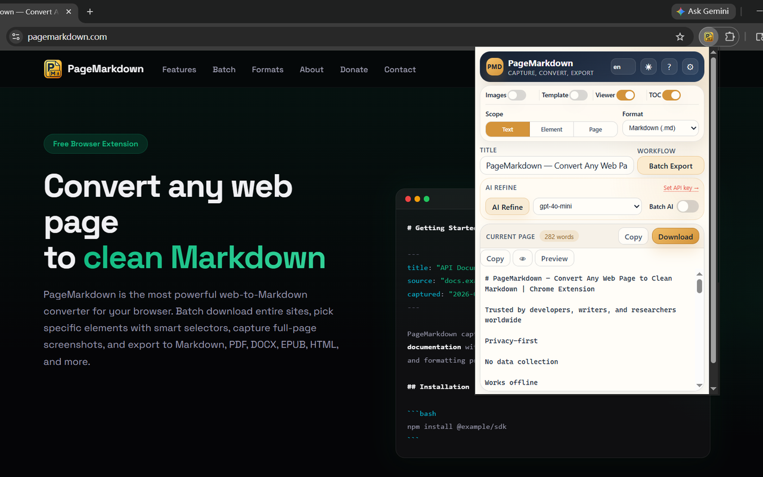This screenshot has width=763, height=477.
Task: Click the Free Browser Extension badge
Action: [95, 144]
